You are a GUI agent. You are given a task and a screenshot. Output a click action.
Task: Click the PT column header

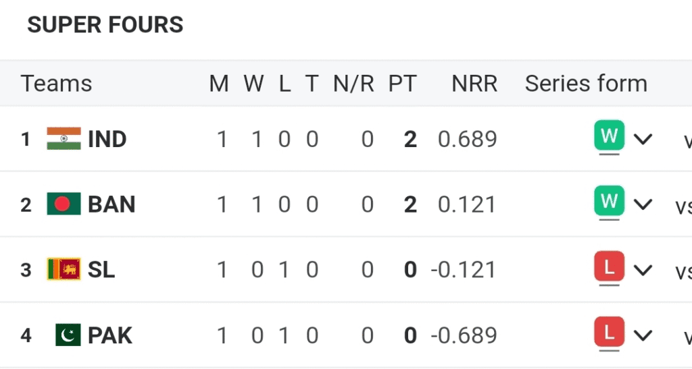(402, 84)
